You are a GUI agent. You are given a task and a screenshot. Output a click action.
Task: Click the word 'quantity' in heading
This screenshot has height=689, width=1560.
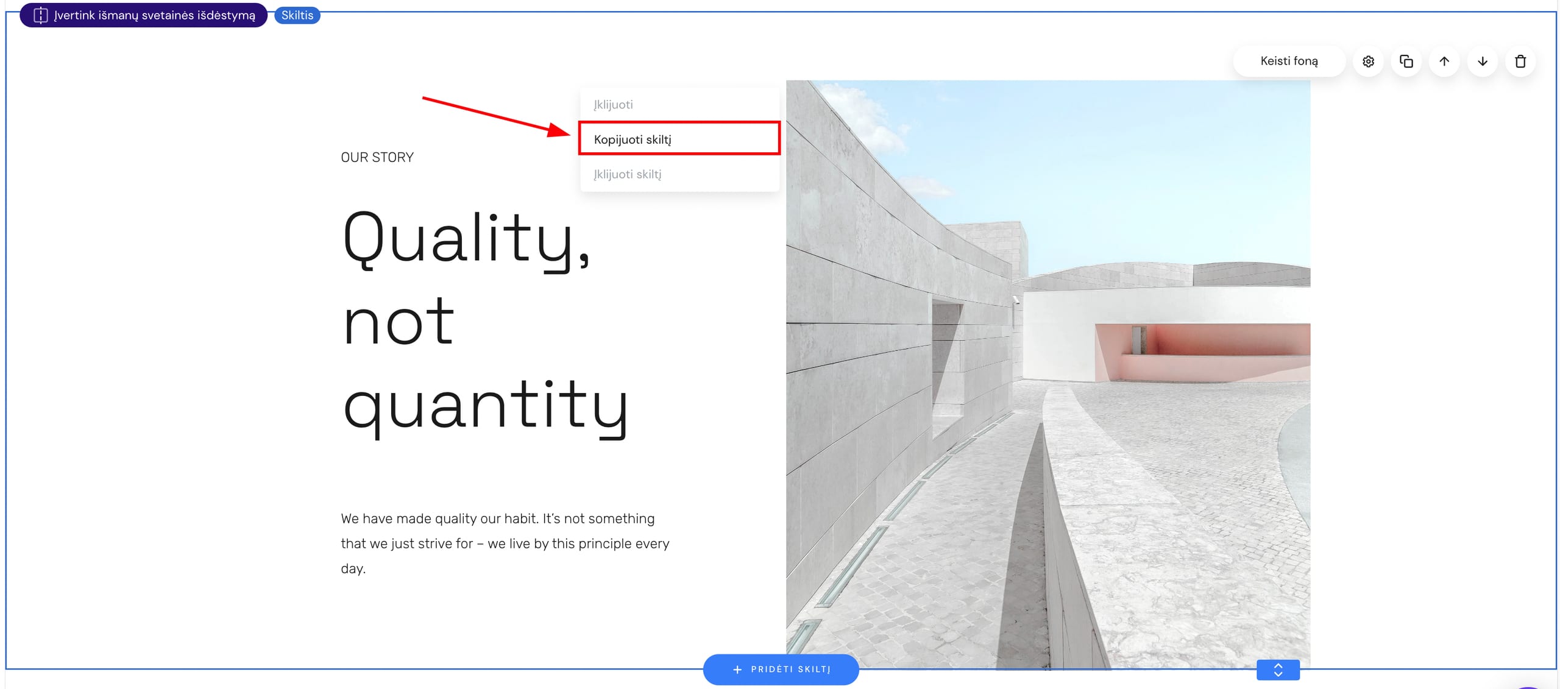(485, 405)
